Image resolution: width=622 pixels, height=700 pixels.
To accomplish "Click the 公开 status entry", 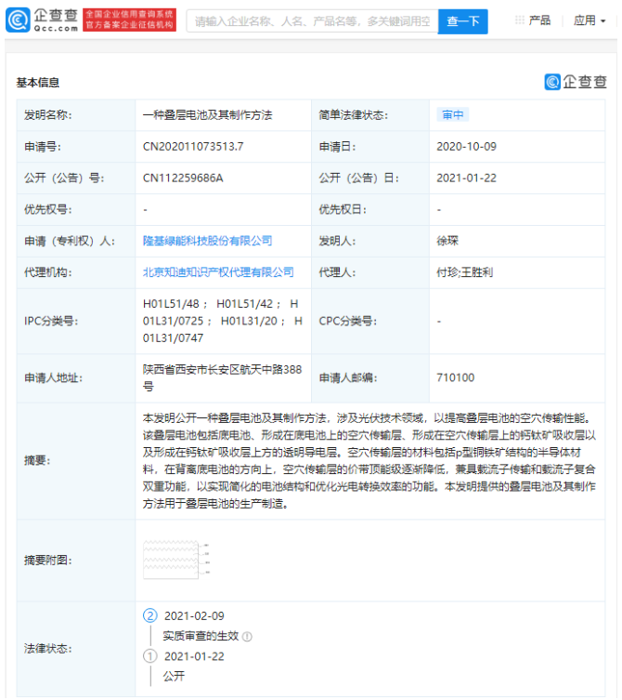I will (x=174, y=676).
